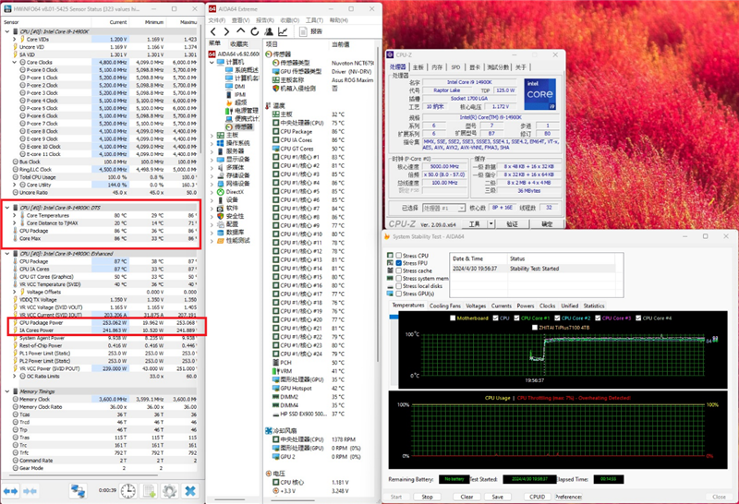The width and height of the screenshot is (739, 504).
Task: Click the AIDA64 graph chart toolbar icon
Action: coord(283,31)
